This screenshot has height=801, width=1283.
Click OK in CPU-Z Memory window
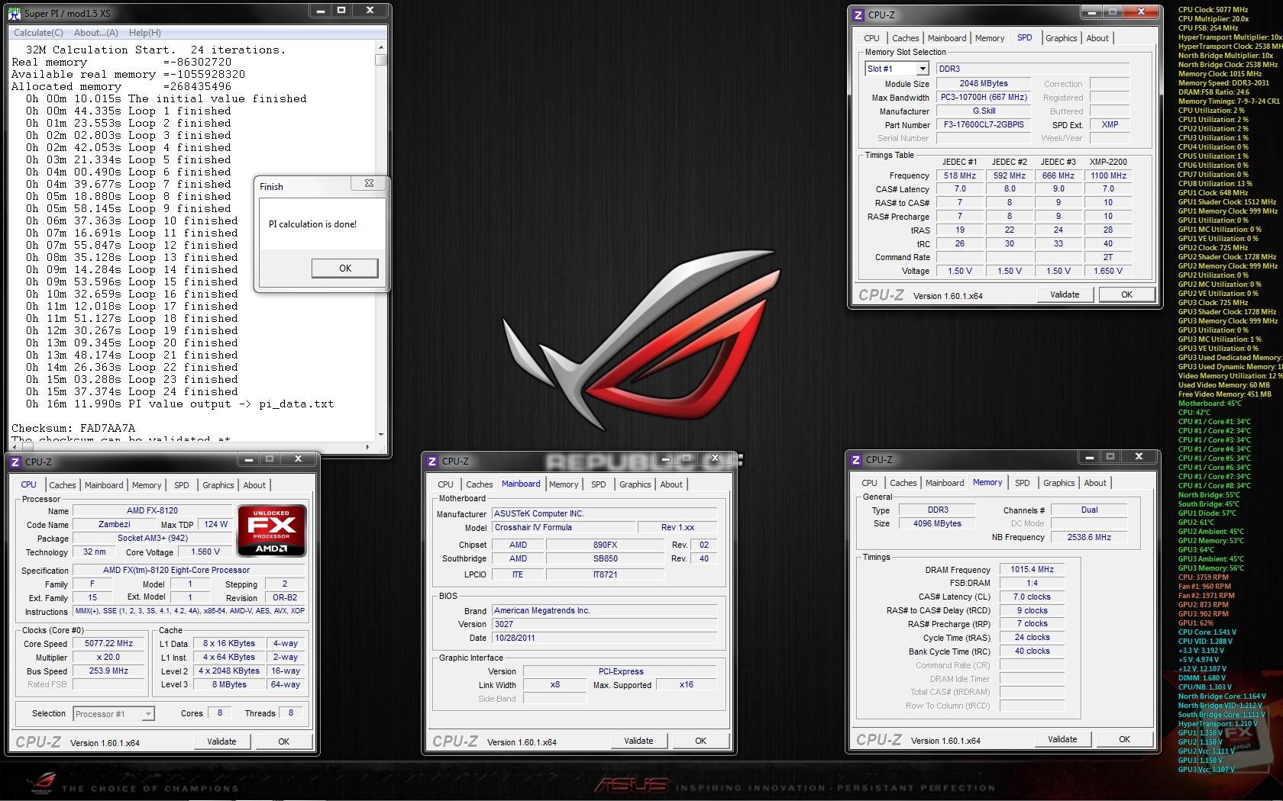coord(1124,739)
